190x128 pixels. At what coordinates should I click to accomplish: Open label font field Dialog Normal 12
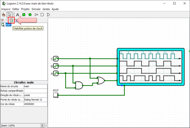[35, 100]
